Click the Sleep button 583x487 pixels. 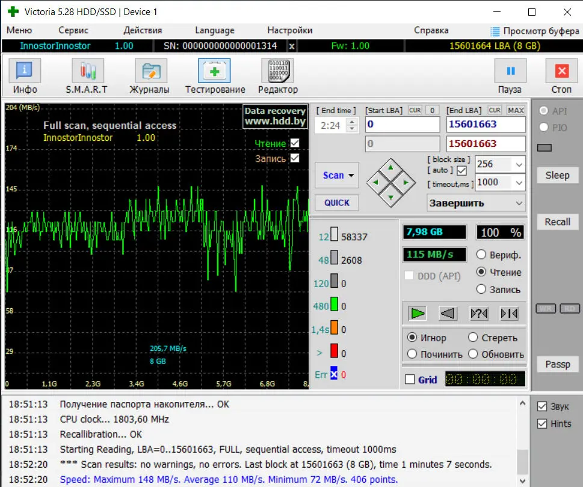557,175
